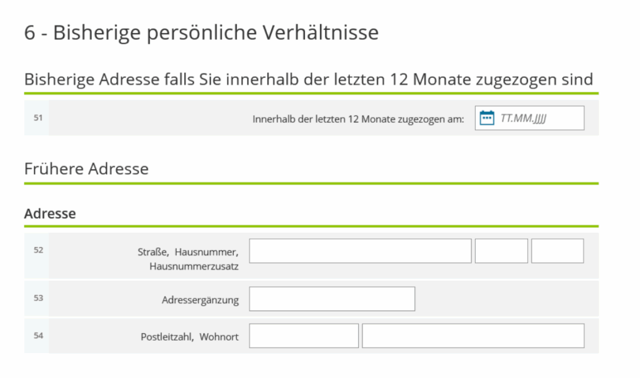Screen dimensions: 640x378
Task: Open the calendar date picker icon
Action: [x=487, y=118]
